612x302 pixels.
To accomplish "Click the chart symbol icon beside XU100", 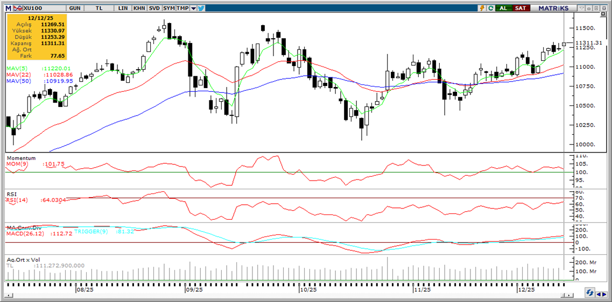I will (x=18, y=8).
